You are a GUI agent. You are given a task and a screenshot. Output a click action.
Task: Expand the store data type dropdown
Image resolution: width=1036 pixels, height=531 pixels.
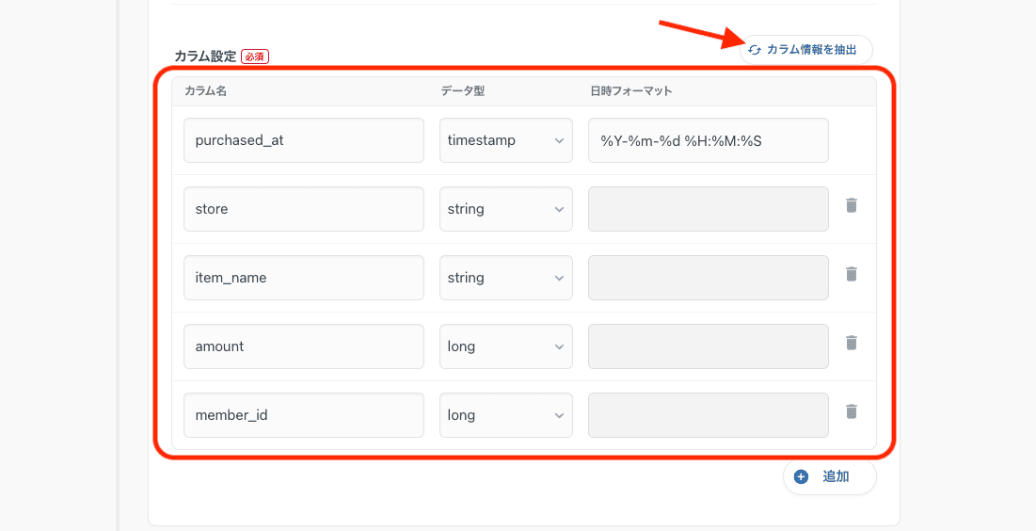coord(505,209)
